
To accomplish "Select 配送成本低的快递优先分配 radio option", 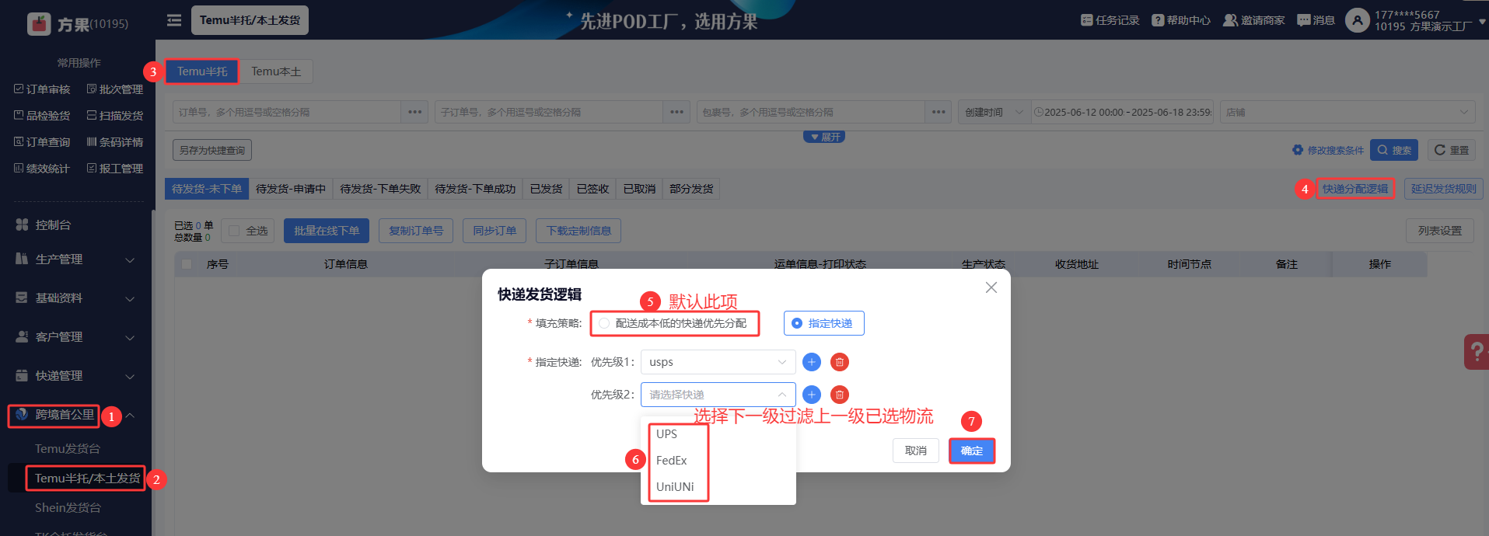I will point(604,323).
